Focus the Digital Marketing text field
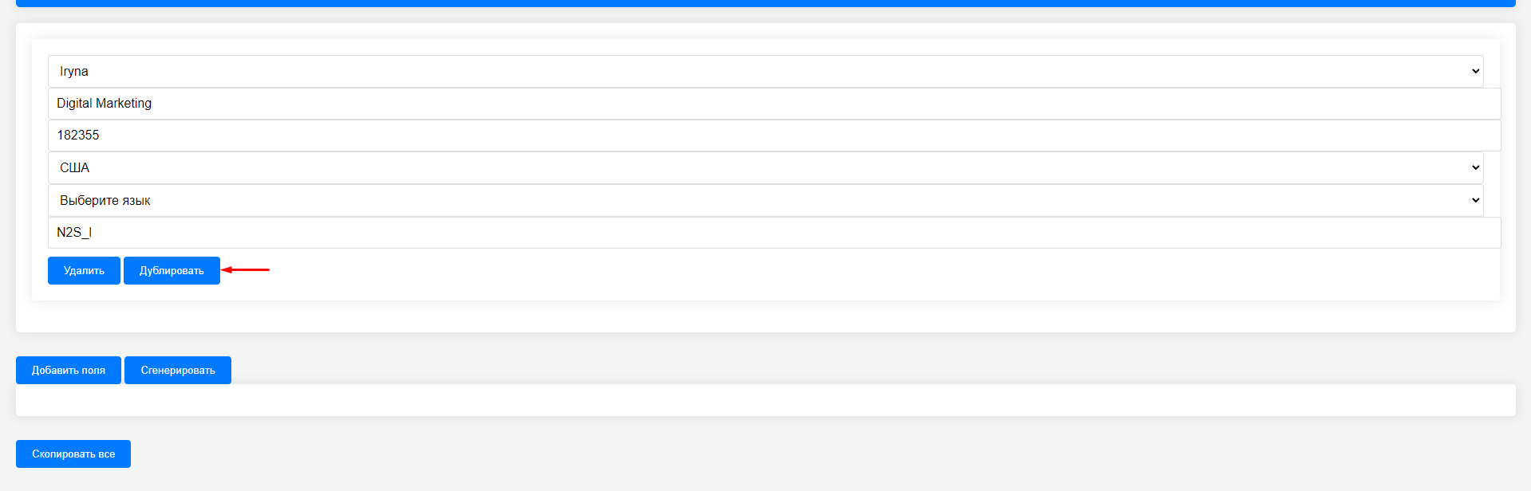The height and width of the screenshot is (491, 1531). click(774, 104)
